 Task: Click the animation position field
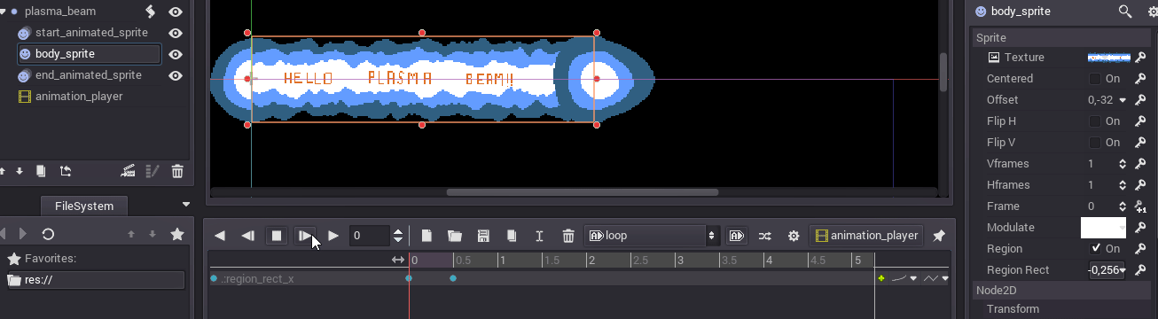(x=369, y=236)
